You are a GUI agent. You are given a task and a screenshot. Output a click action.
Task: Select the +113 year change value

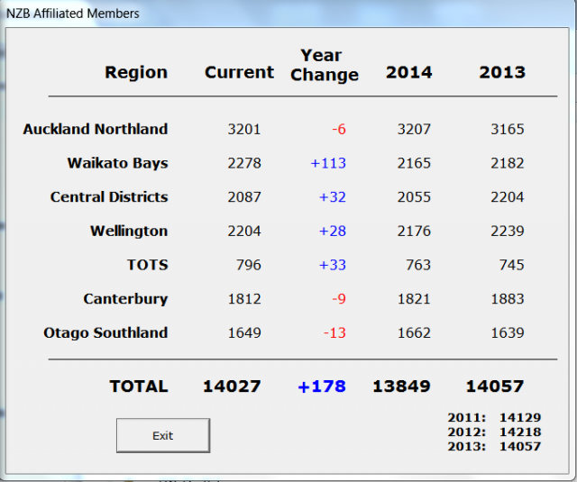(x=328, y=163)
